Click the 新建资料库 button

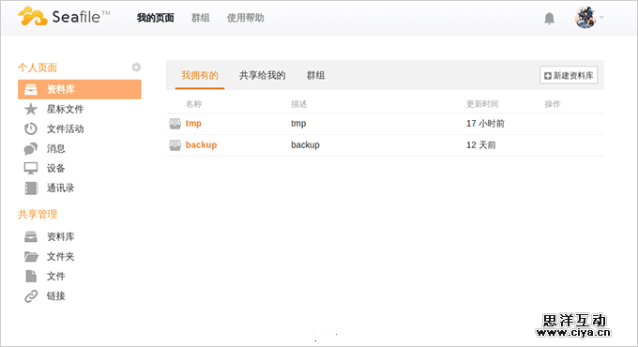(x=569, y=75)
